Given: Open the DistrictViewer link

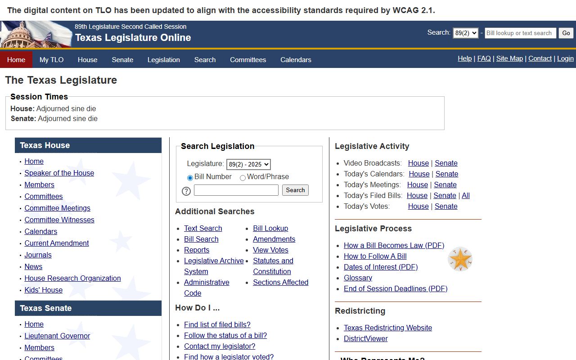Looking at the screenshot, I should [365, 338].
